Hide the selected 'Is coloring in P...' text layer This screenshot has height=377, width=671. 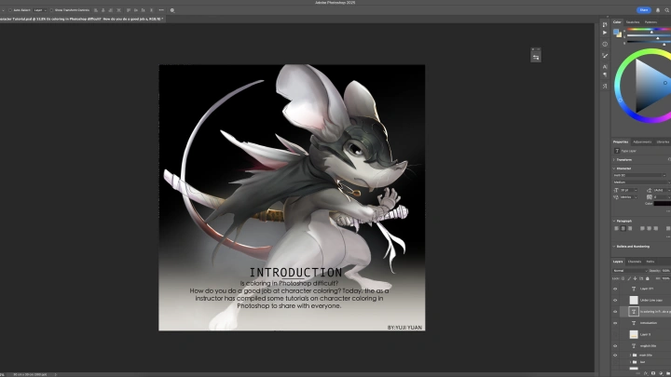615,312
